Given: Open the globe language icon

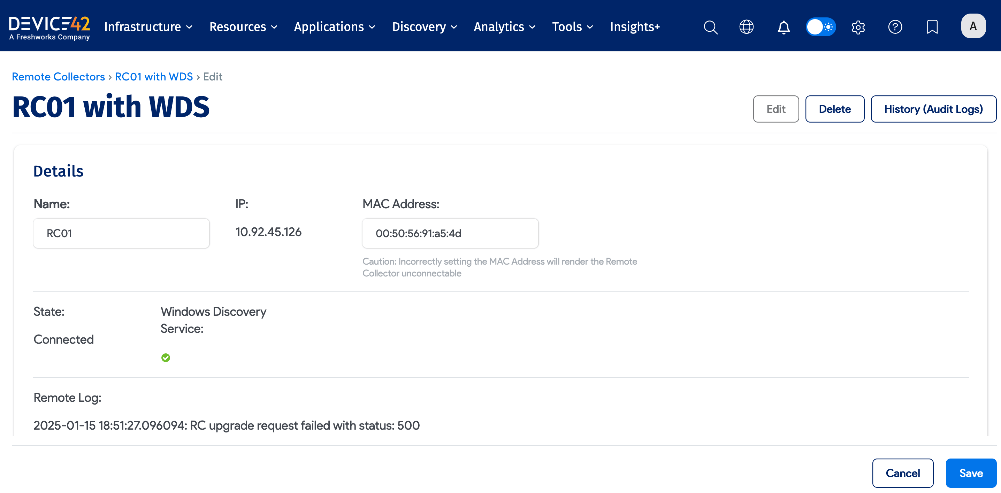Looking at the screenshot, I should [746, 27].
